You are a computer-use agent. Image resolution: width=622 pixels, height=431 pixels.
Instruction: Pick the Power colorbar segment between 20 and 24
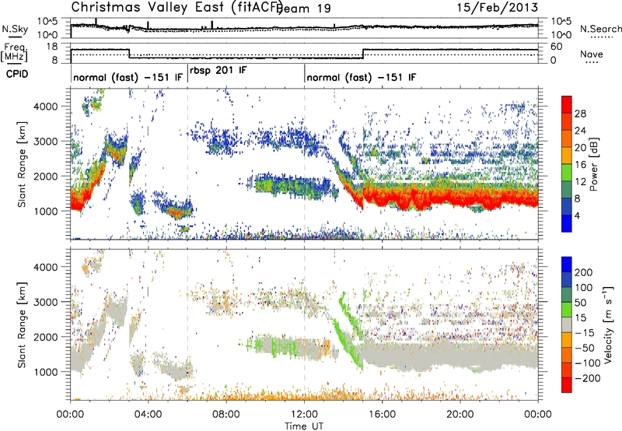coord(567,138)
